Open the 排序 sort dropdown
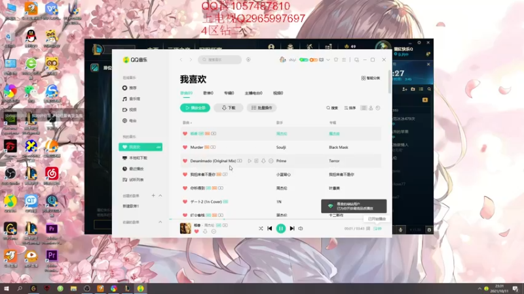This screenshot has width=524, height=294. [x=350, y=108]
